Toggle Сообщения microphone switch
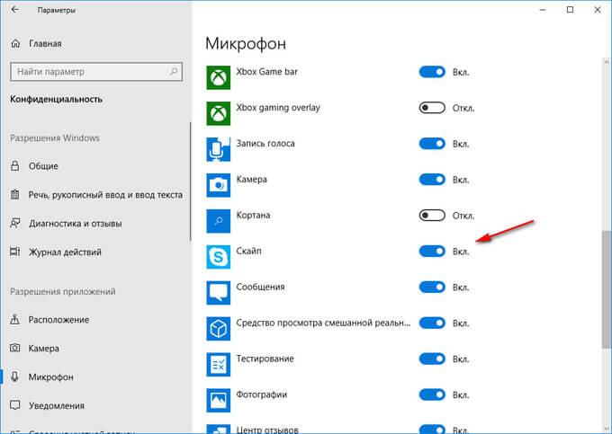The height and width of the screenshot is (434, 612). click(432, 288)
